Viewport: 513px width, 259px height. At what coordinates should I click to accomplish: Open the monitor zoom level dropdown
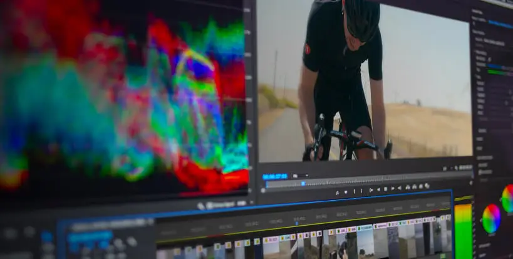pyautogui.click(x=300, y=176)
